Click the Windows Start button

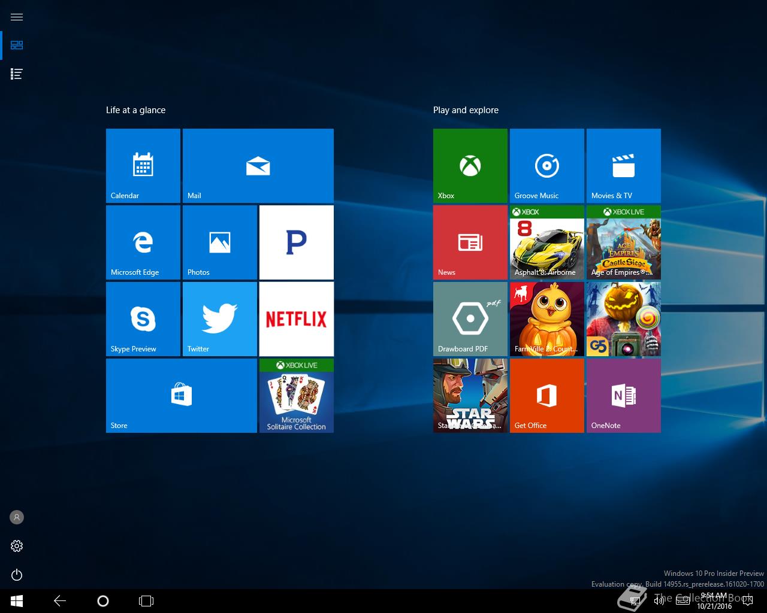(x=17, y=601)
